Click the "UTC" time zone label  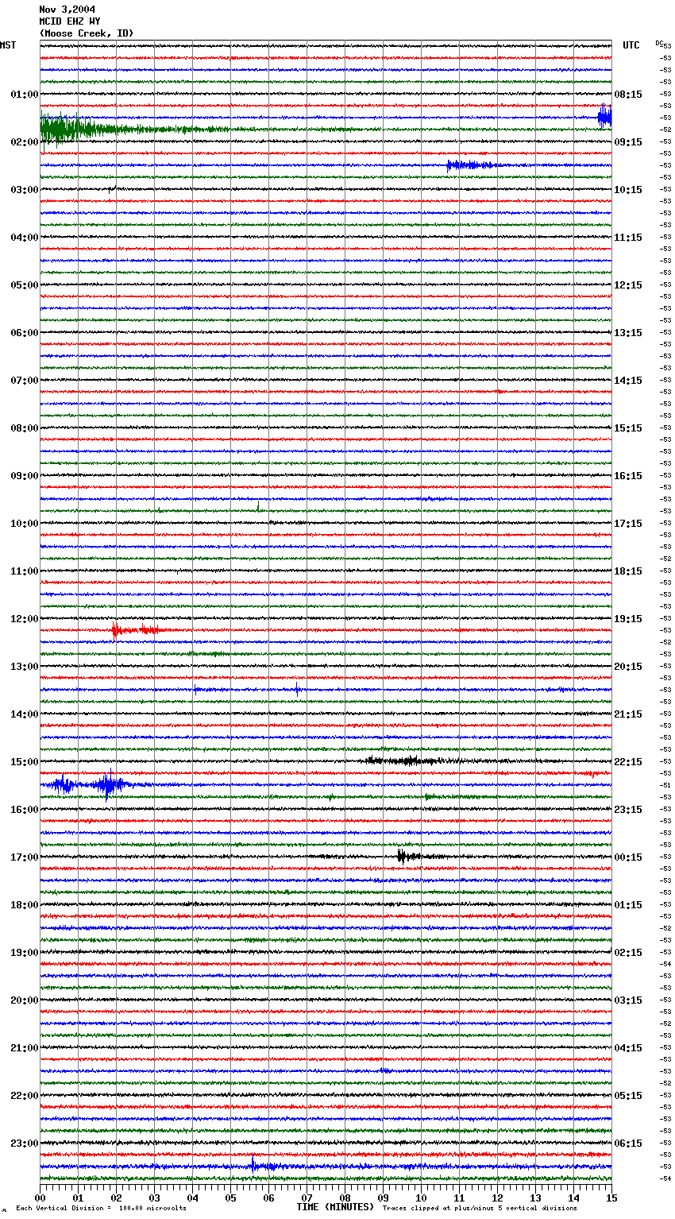(x=631, y=45)
